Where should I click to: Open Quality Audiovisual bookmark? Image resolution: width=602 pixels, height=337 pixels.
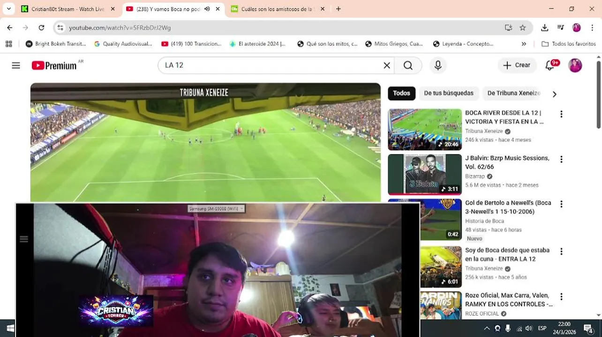pyautogui.click(x=123, y=44)
